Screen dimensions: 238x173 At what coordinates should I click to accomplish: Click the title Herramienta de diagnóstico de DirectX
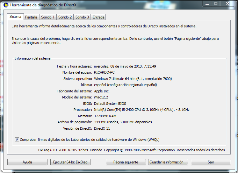(43, 5)
